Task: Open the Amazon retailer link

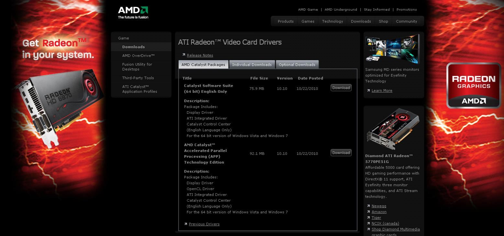Action: pos(379,212)
